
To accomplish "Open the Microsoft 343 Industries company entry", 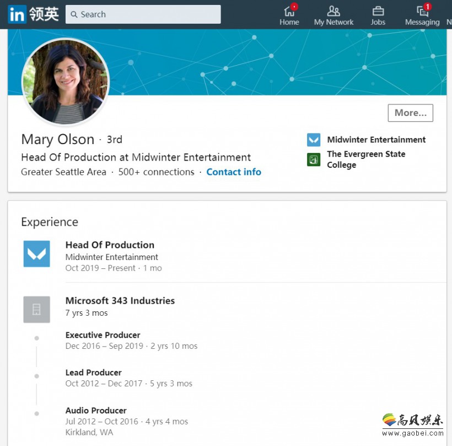I will [x=120, y=301].
